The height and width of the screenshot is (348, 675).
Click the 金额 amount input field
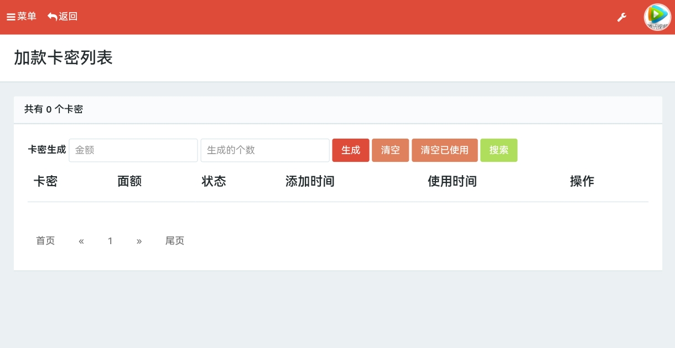(x=133, y=150)
